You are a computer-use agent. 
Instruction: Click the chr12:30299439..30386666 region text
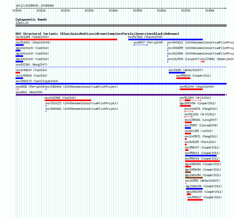tap(35, 6)
